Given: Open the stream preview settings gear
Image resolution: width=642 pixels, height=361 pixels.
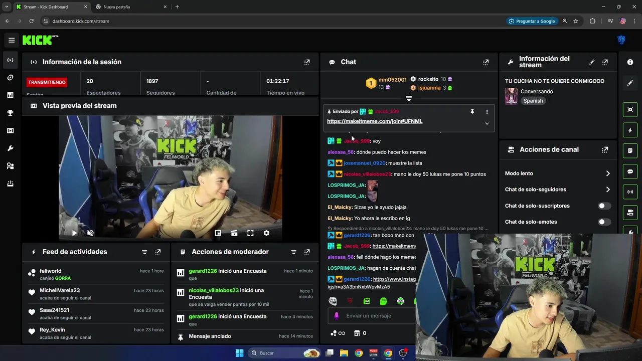Looking at the screenshot, I should click(x=266, y=233).
